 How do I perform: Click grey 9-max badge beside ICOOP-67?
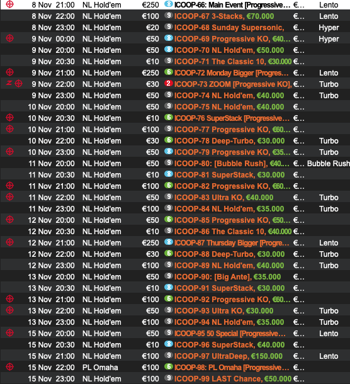169,16
